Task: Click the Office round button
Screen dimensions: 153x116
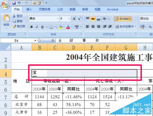Action: 5,5
